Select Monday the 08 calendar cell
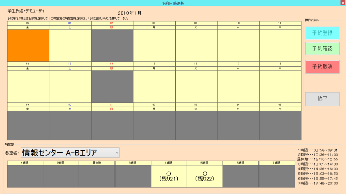Viewport: 346px width, 194px height. click(154, 46)
